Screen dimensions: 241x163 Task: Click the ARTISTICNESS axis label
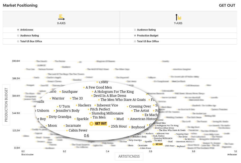tap(129, 156)
